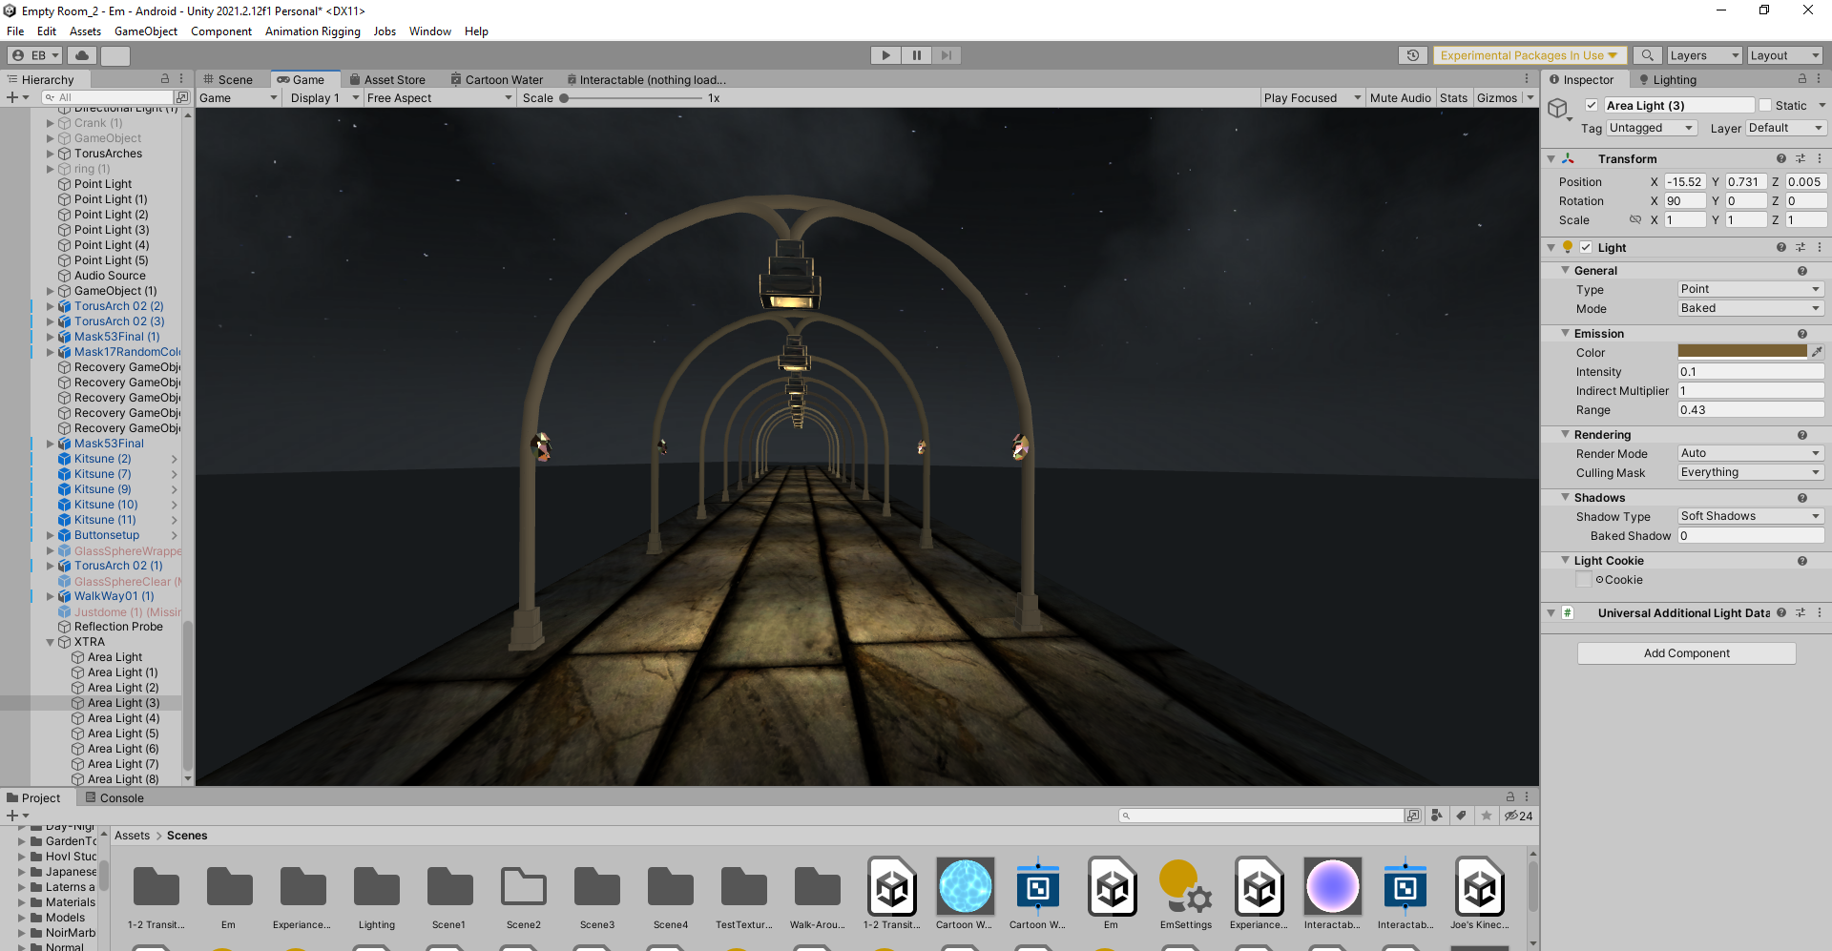Lock the Inspector panel
Screen dimensions: 1832x951
point(1802,79)
